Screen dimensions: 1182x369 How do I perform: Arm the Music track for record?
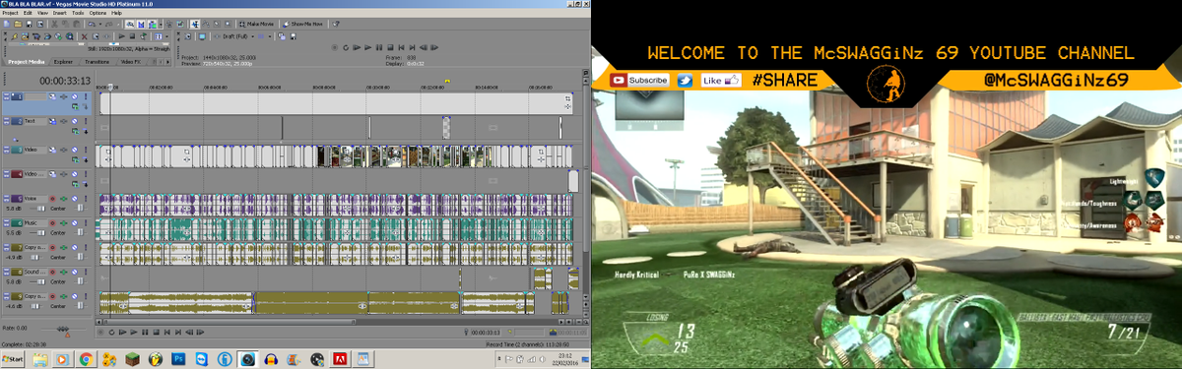point(52,222)
